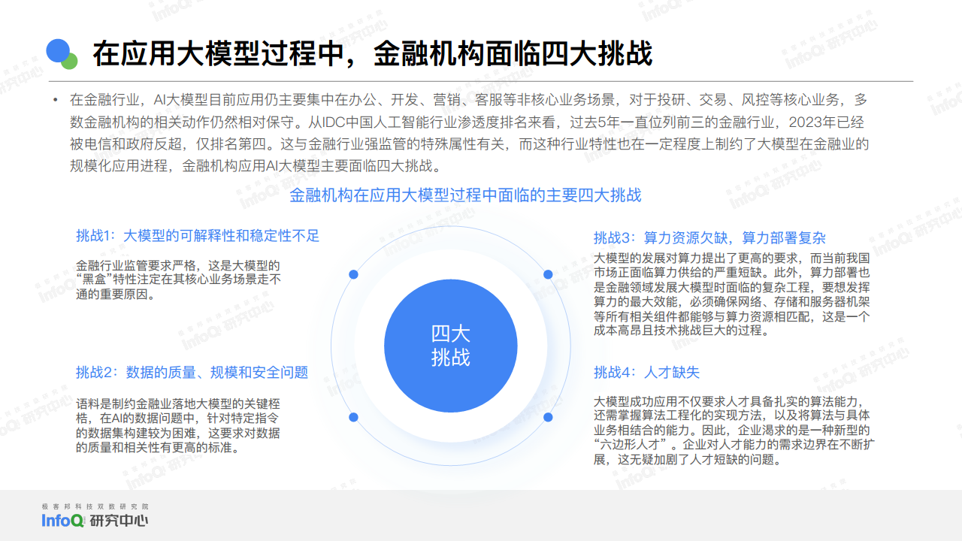Click the lower-right blue dot on the ring
This screenshot has height=541, width=962.
(548, 416)
